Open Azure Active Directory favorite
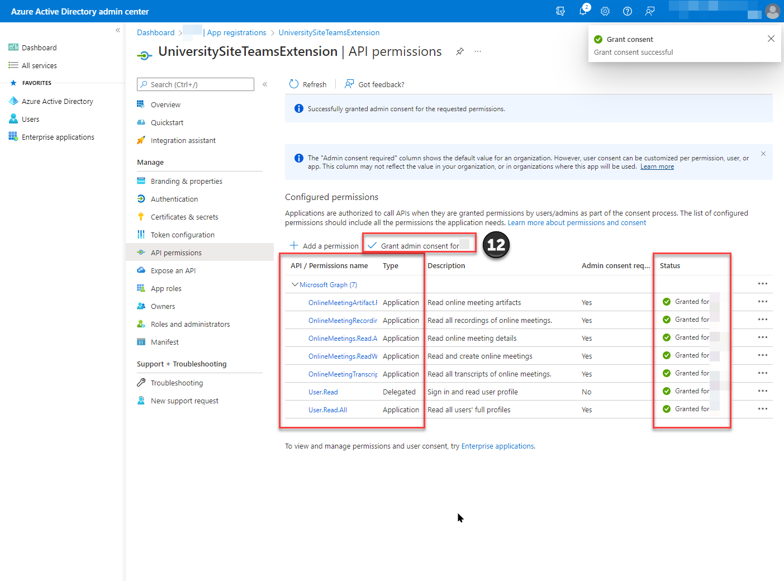The width and height of the screenshot is (784, 581). [51, 101]
